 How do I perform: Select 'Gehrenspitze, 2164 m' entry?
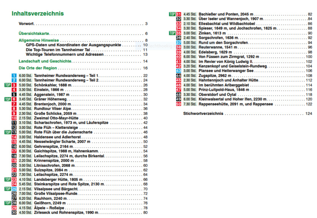[53, 146]
